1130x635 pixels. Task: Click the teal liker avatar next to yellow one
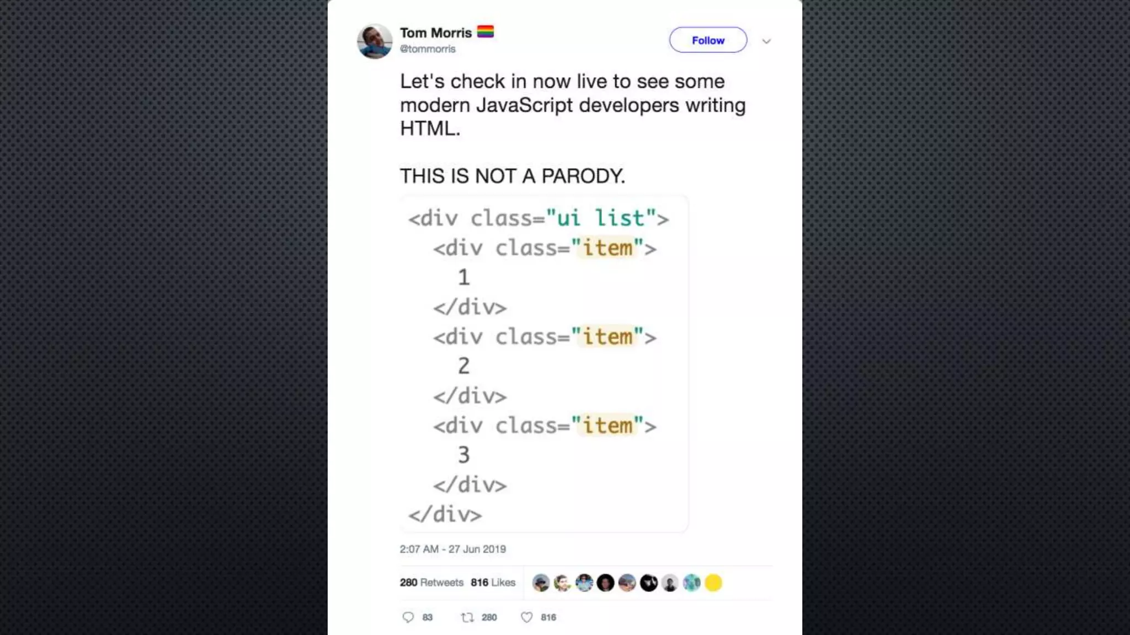tap(691, 583)
